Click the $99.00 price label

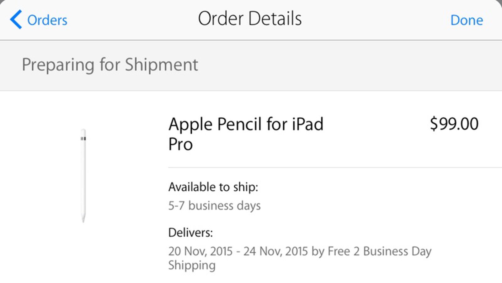pyautogui.click(x=454, y=124)
